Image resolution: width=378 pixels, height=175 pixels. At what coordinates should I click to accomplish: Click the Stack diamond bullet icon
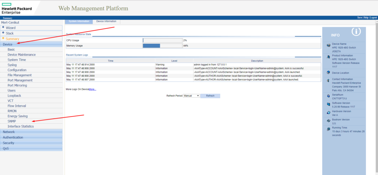click(3, 33)
